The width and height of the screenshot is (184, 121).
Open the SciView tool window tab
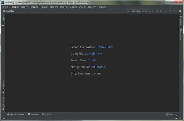pyautogui.click(x=181, y=21)
